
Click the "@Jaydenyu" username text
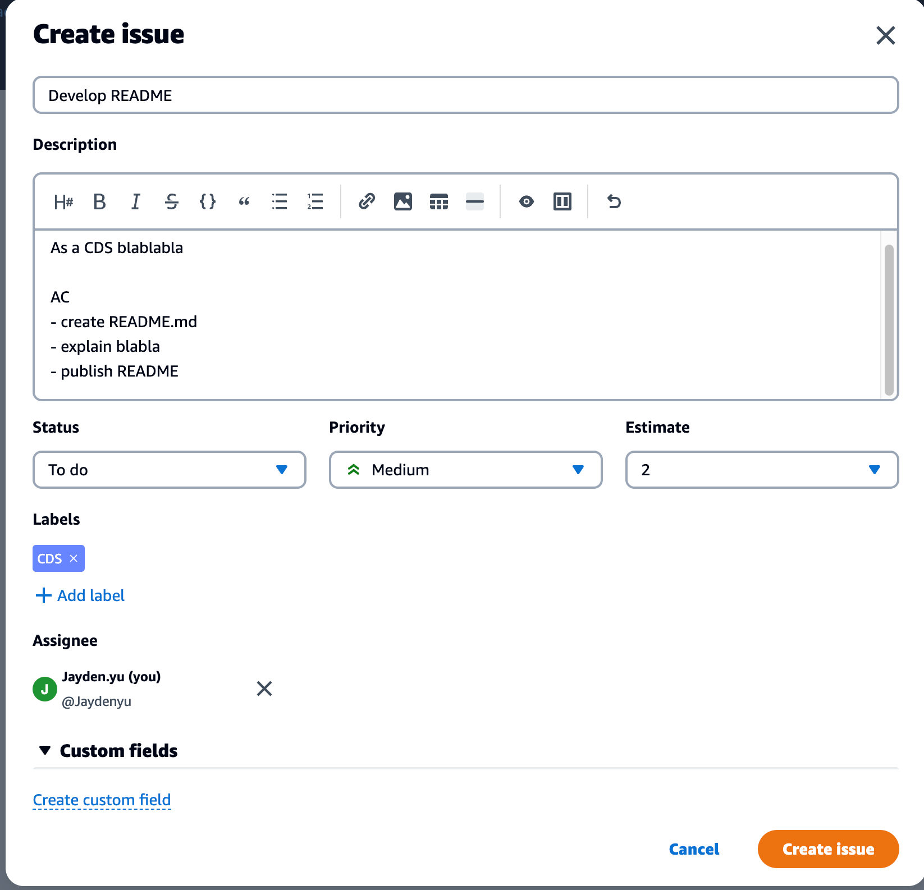(x=97, y=701)
